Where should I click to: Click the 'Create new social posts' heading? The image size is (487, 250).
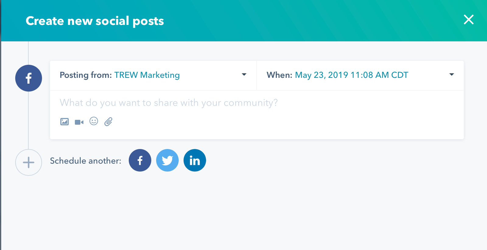coord(95,21)
